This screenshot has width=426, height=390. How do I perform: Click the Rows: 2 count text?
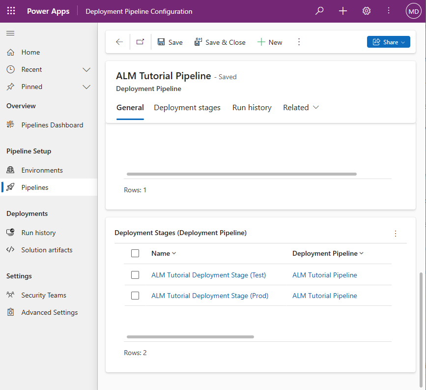(x=135, y=353)
